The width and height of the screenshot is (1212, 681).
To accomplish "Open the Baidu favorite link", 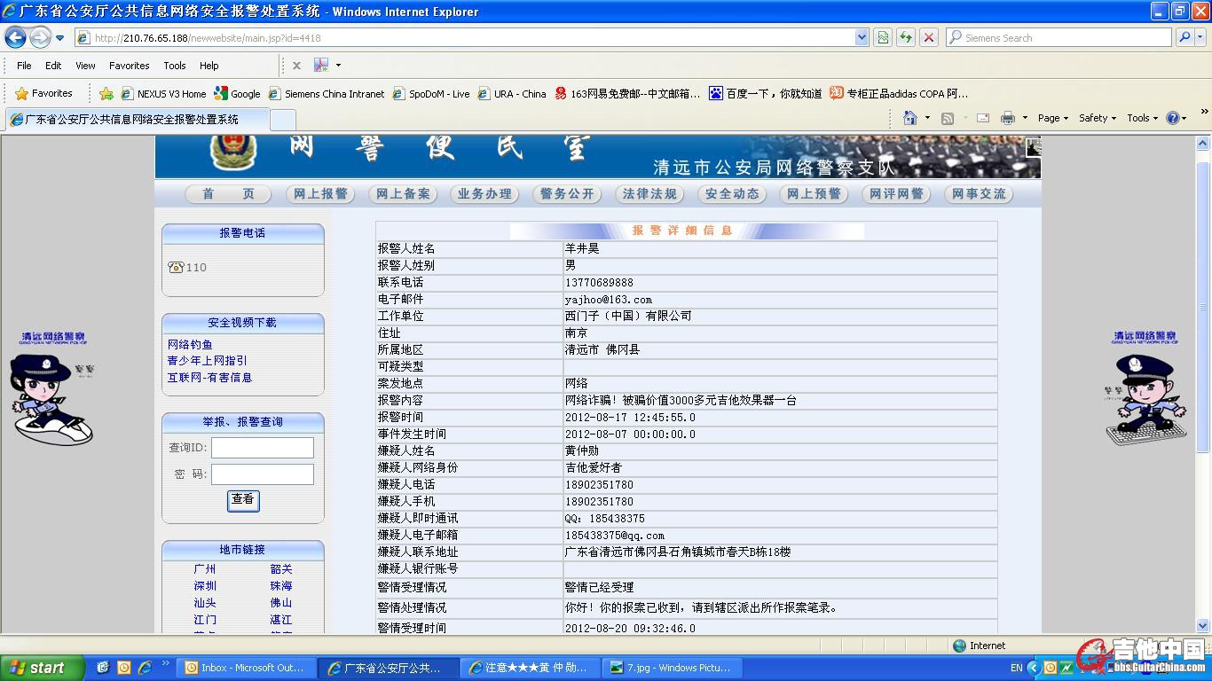I will [x=766, y=93].
